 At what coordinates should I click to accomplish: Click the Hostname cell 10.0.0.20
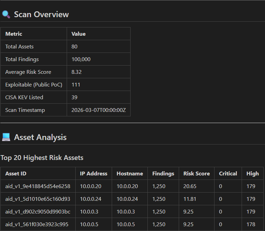pyautogui.click(x=127, y=186)
